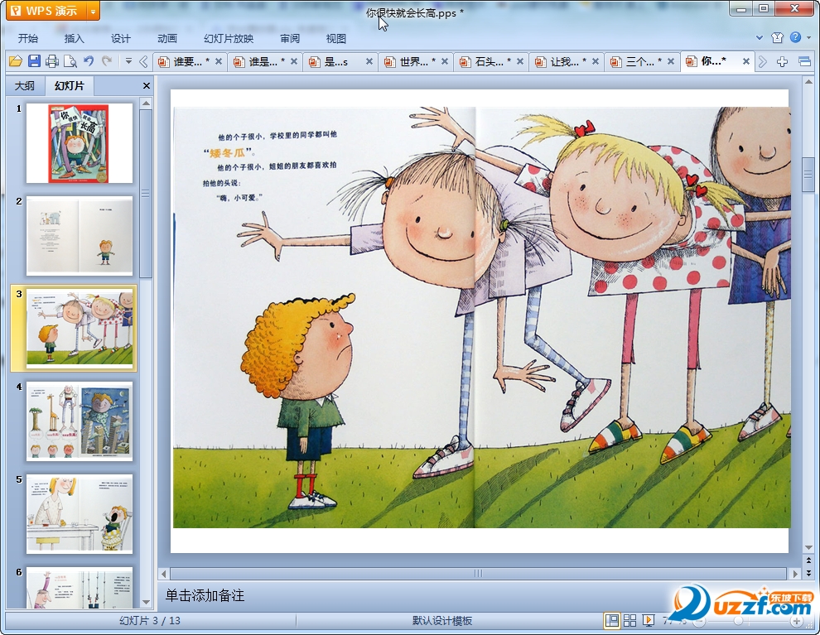This screenshot has width=820, height=635.
Task: Click the zoom slider handle
Action: (738, 621)
